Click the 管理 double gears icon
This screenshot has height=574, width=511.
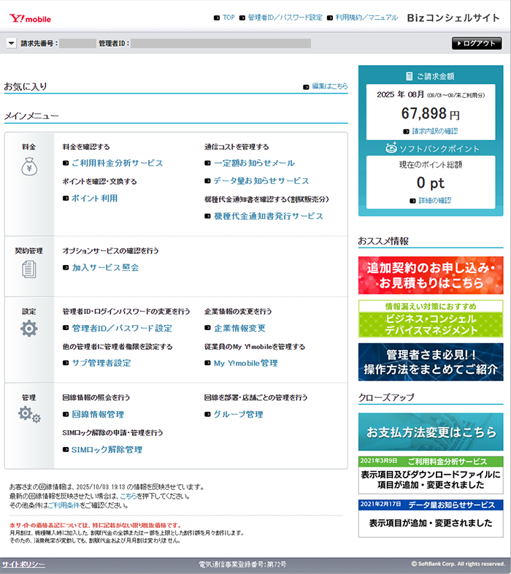(29, 416)
